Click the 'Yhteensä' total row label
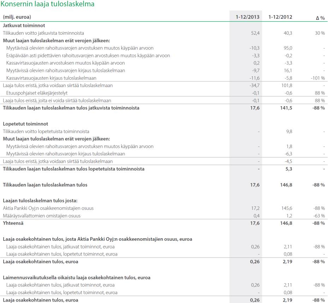 tap(13, 223)
